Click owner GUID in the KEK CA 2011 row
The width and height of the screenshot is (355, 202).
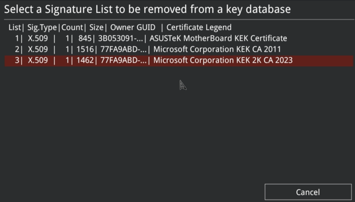(126, 49)
